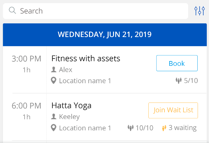Select the Wednesday, Jun 21, 2019 date header
The height and width of the screenshot is (143, 209).
click(105, 35)
